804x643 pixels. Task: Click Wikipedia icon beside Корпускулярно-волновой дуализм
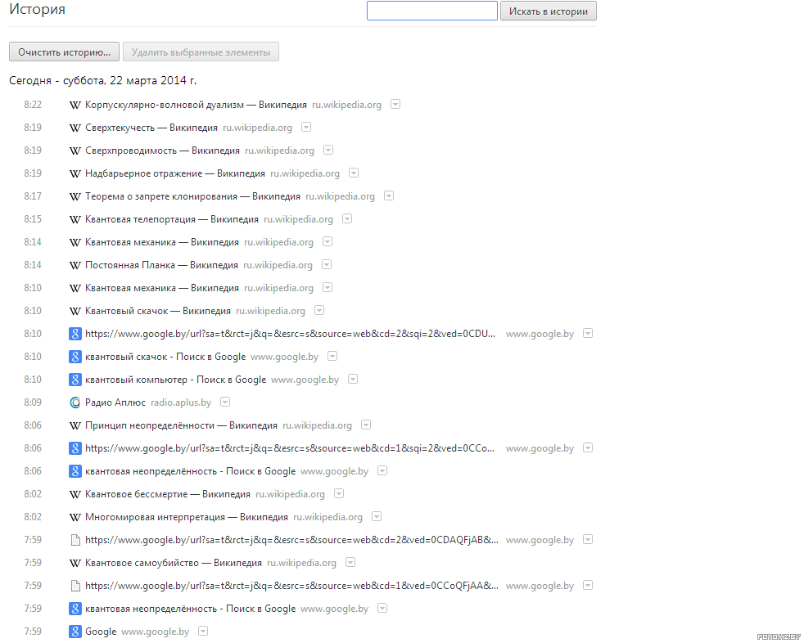coord(75,105)
